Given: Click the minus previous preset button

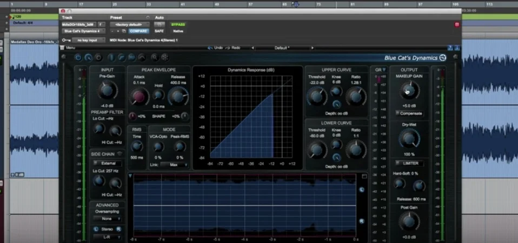Looking at the screenshot, I should click(x=112, y=31).
